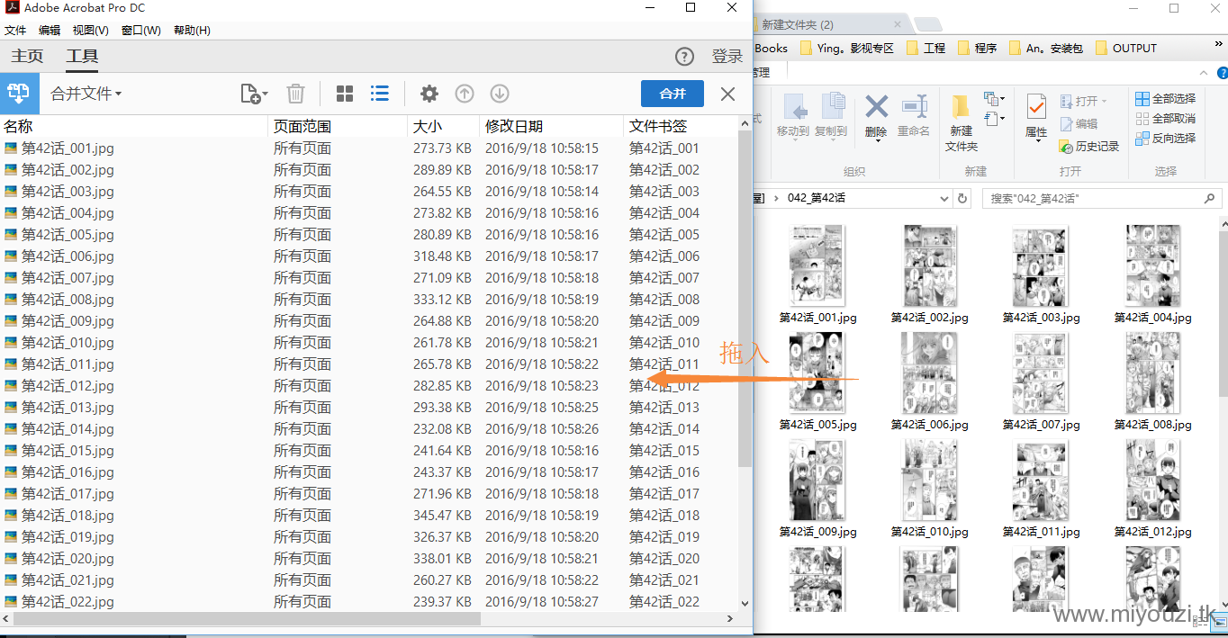Click the move down arrow icon
This screenshot has width=1228, height=638.
click(500, 94)
